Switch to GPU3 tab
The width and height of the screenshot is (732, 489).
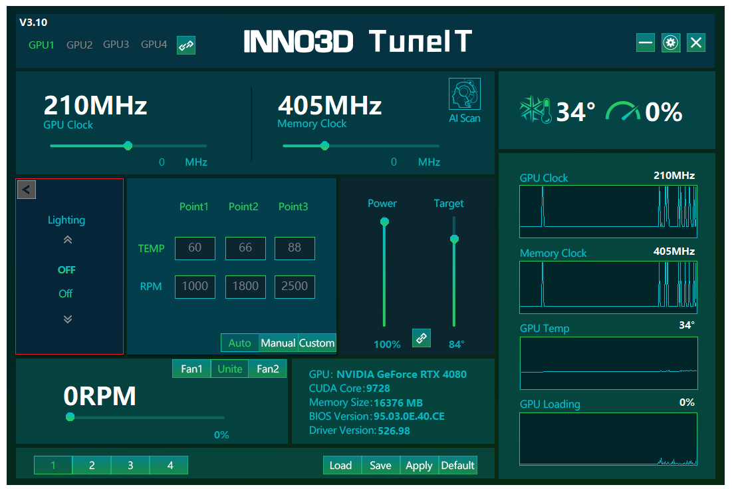(116, 45)
